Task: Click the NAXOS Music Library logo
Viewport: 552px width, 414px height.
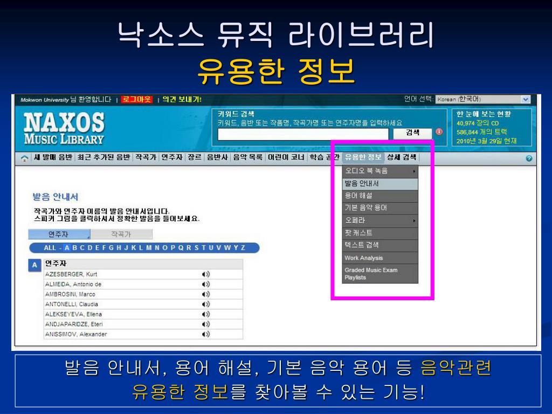Action: (x=64, y=128)
